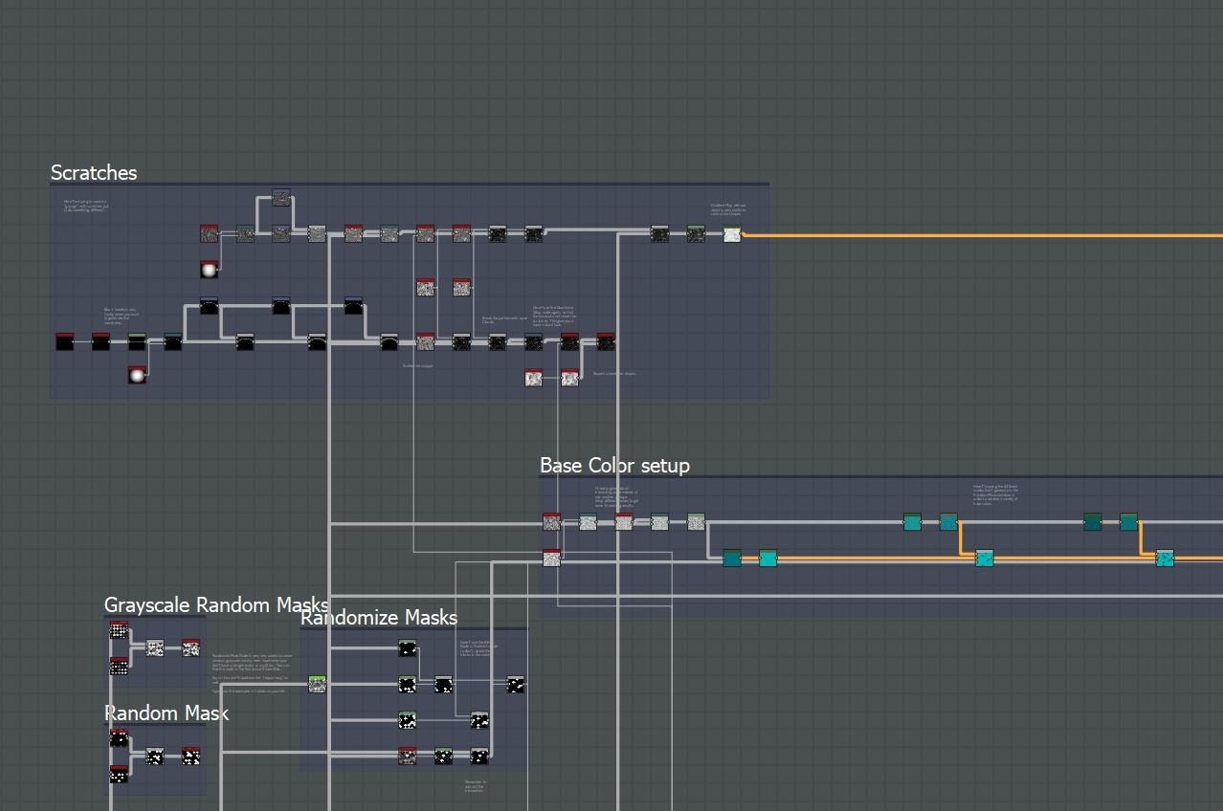Select the last mask node in Randomize Masks' bottom row
This screenshot has height=811, width=1223.
479,756
